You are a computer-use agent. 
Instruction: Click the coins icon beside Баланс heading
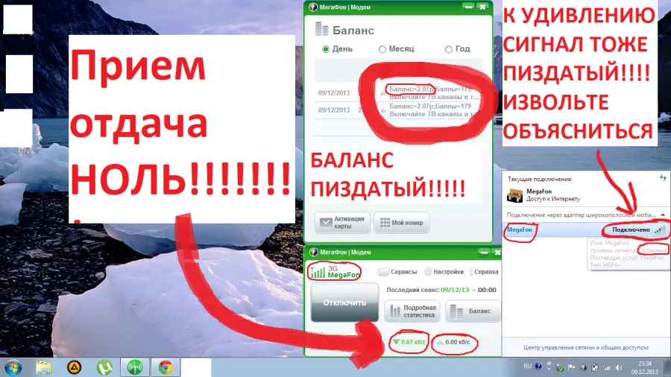(322, 30)
